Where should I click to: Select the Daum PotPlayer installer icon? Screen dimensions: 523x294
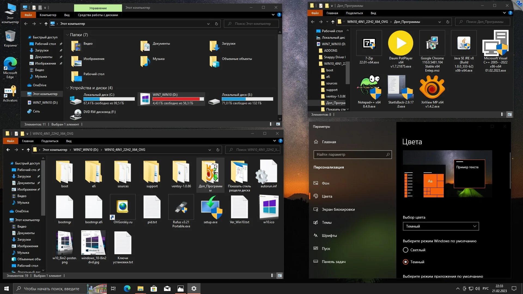(x=401, y=44)
